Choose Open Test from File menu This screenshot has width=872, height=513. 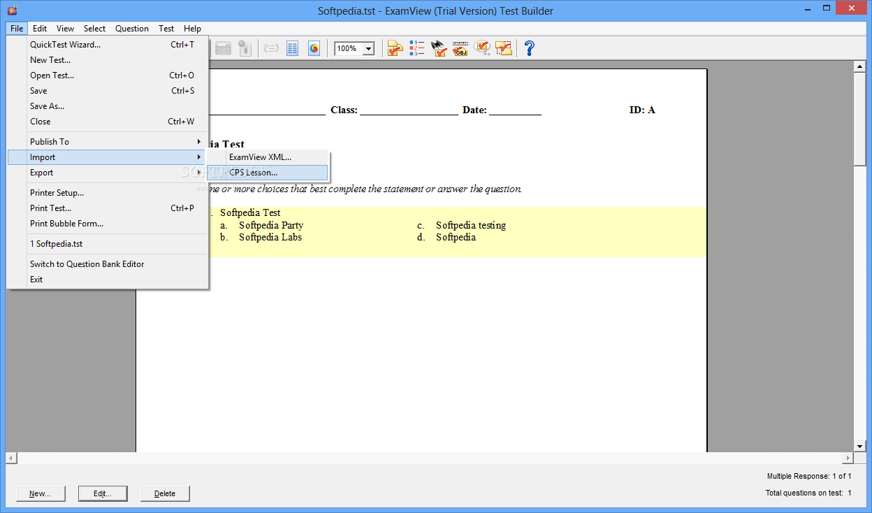tap(108, 75)
